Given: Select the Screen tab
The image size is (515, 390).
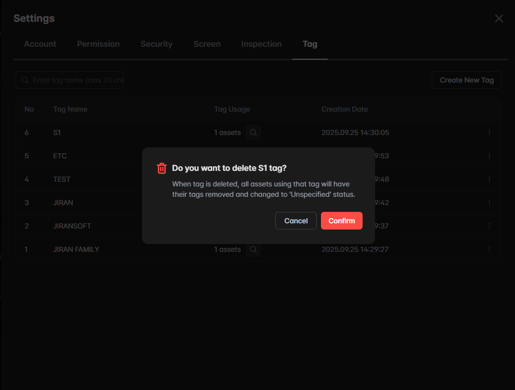Looking at the screenshot, I should click(x=207, y=44).
